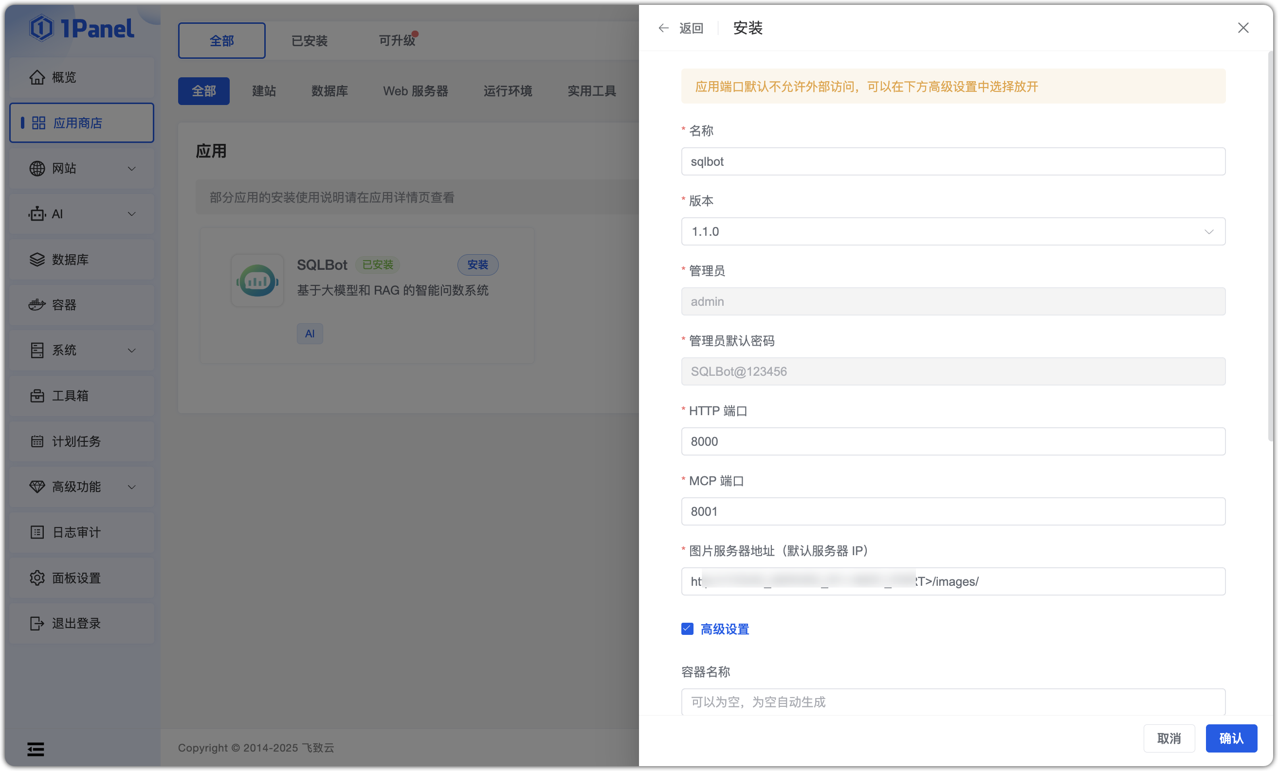The height and width of the screenshot is (771, 1278).
Task: Click the 容器名称 container name input
Action: point(952,702)
